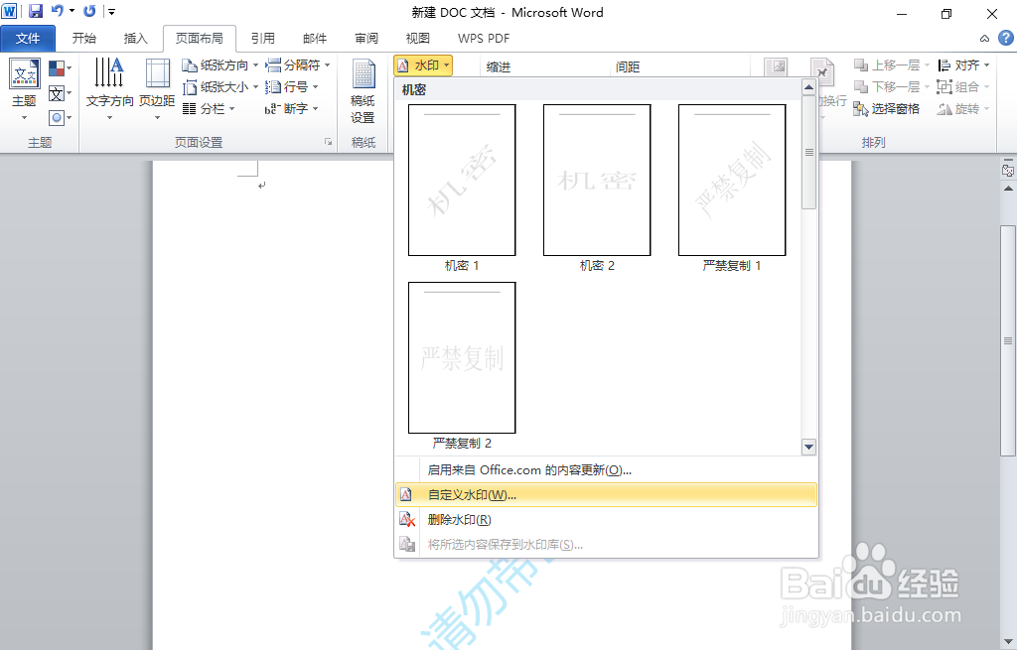Click watermark gallery scroll down arrow
Image resolution: width=1017 pixels, height=650 pixels.
click(x=808, y=447)
